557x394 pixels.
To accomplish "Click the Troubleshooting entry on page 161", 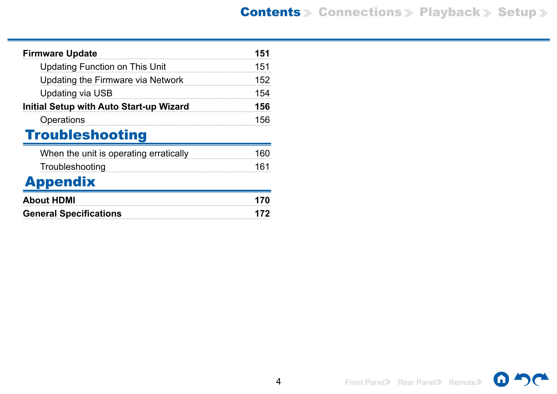I will 73,167.
